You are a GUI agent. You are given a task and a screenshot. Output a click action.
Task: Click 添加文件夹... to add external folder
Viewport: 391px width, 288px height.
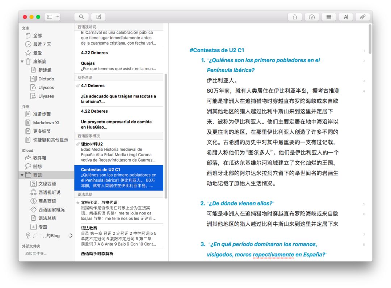click(36, 254)
